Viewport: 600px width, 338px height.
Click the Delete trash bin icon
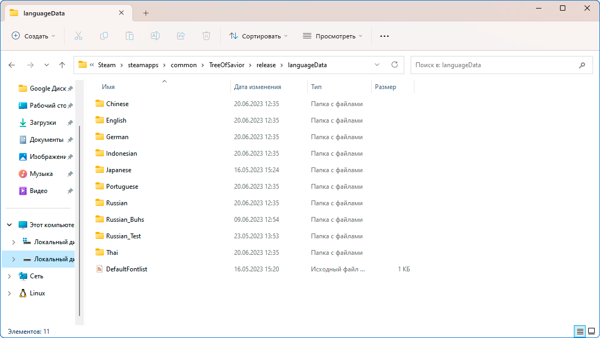click(x=206, y=36)
